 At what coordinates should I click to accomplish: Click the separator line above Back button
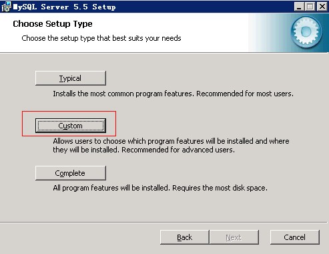pyautogui.click(x=163, y=222)
